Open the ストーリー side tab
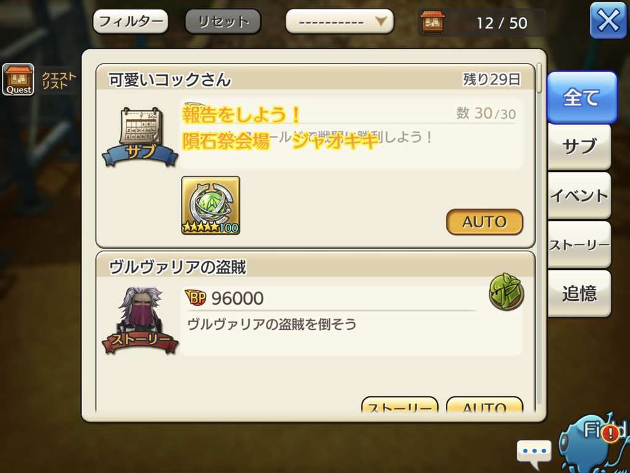Screen dimensions: 630x473 [579, 245]
